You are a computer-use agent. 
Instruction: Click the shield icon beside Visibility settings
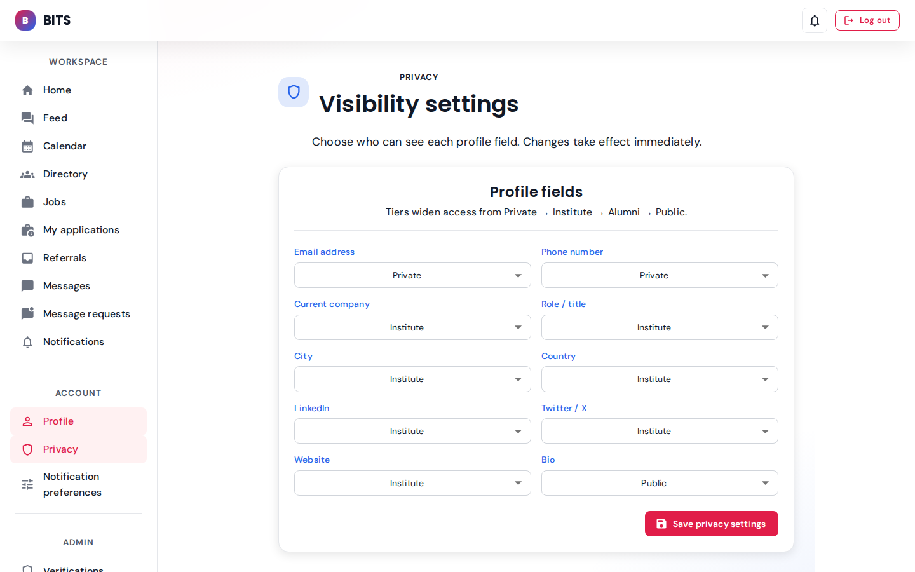tap(294, 92)
